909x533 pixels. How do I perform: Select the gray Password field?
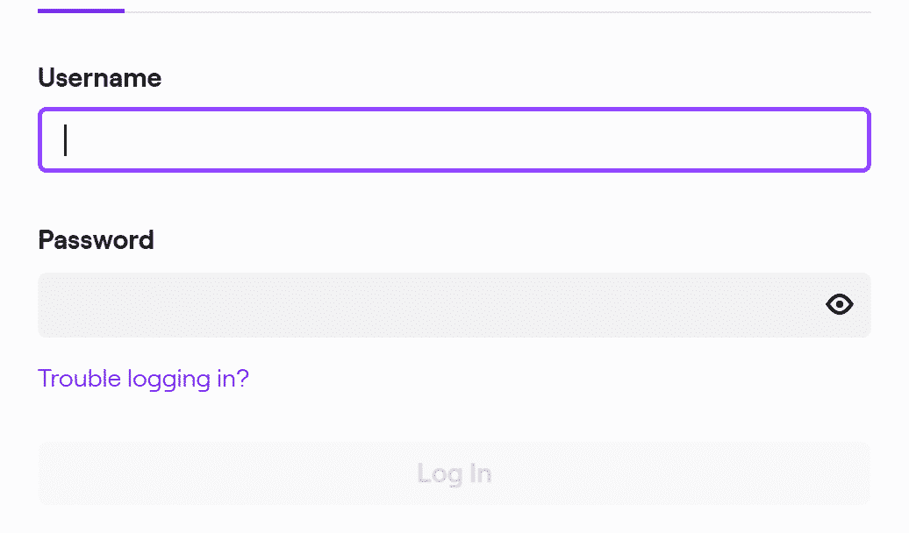click(x=454, y=305)
